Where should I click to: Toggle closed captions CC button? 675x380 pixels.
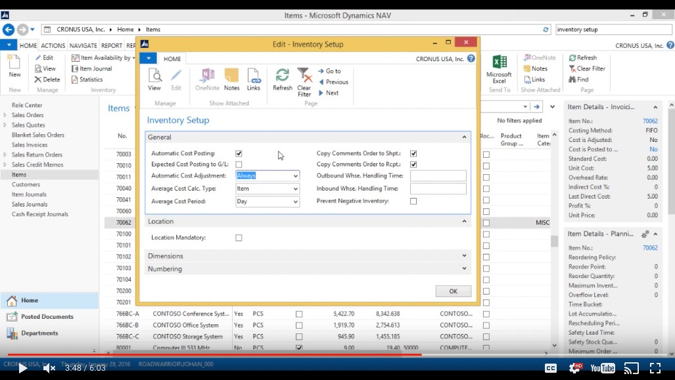click(551, 368)
